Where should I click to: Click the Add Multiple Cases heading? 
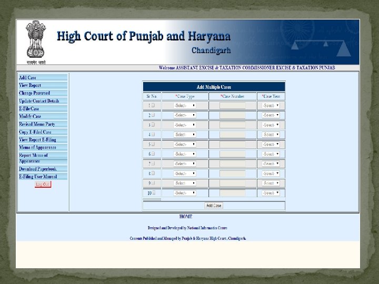(x=214, y=87)
